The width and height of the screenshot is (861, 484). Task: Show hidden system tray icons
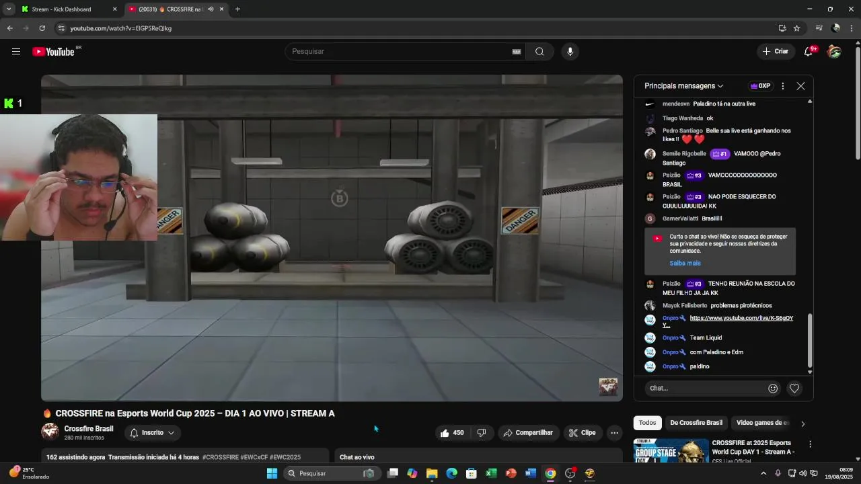click(763, 473)
